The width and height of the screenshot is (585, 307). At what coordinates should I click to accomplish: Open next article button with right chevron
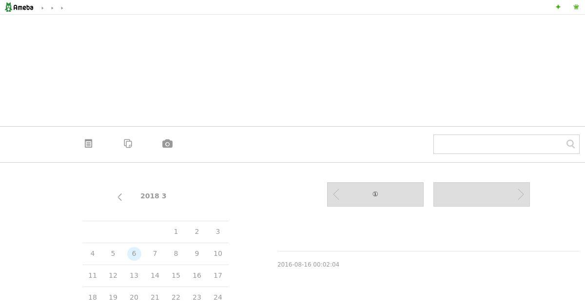[x=482, y=194]
